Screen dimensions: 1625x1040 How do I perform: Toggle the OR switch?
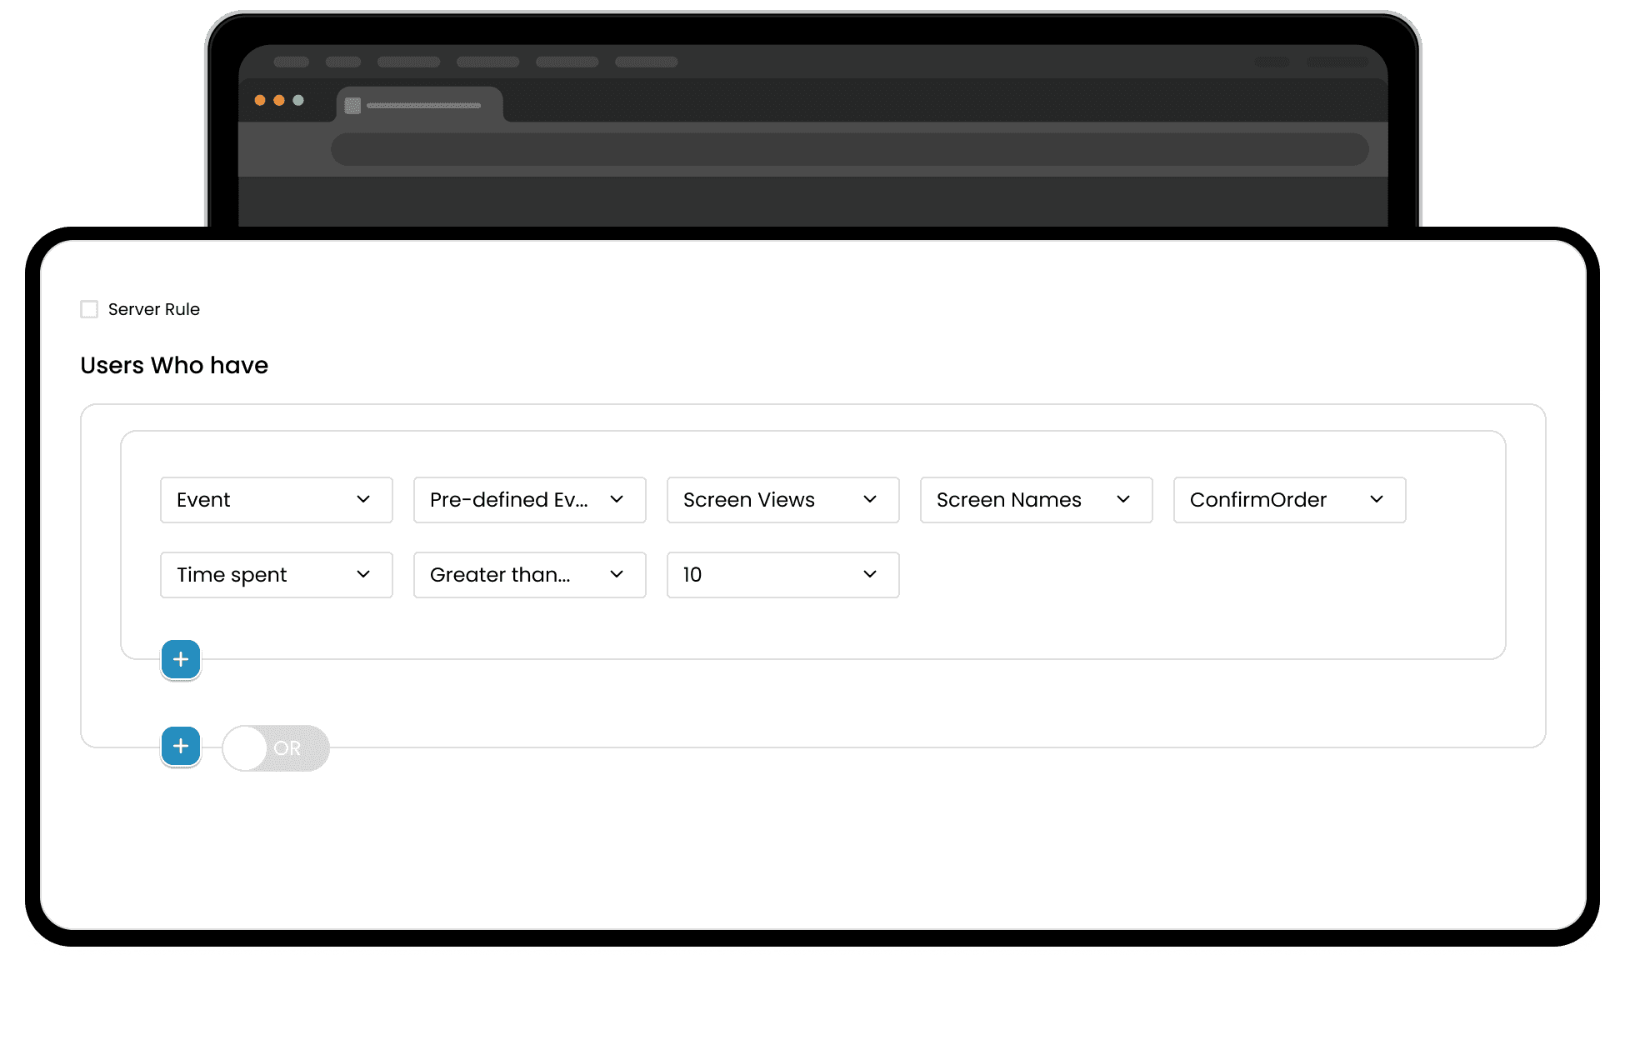click(x=275, y=747)
